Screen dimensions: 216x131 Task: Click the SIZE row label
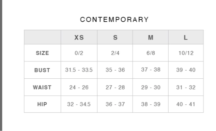pos(43,53)
